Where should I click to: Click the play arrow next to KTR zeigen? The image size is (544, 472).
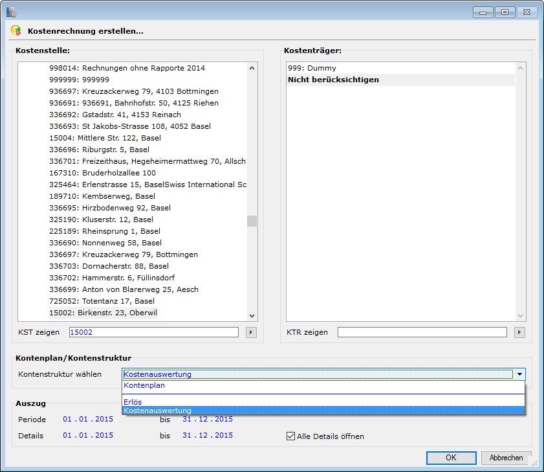(x=519, y=332)
